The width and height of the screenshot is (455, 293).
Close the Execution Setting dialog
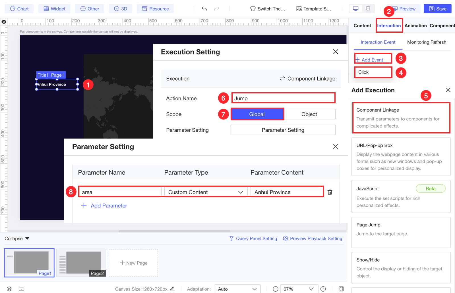pos(336,52)
